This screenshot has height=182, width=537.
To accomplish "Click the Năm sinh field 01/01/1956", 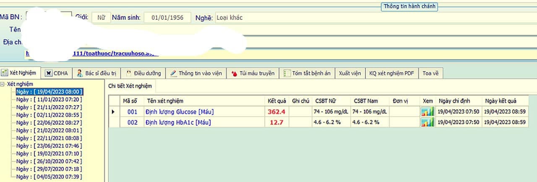I will pos(167,18).
